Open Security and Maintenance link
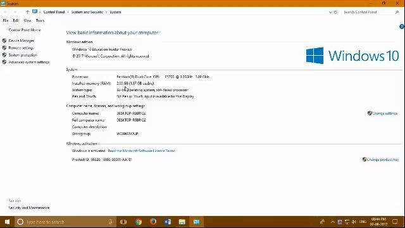The height and width of the screenshot is (228, 405). pyautogui.click(x=29, y=208)
